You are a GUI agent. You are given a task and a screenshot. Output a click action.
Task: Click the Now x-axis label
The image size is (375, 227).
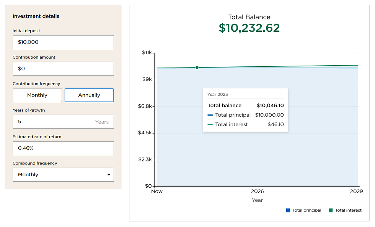[157, 192]
